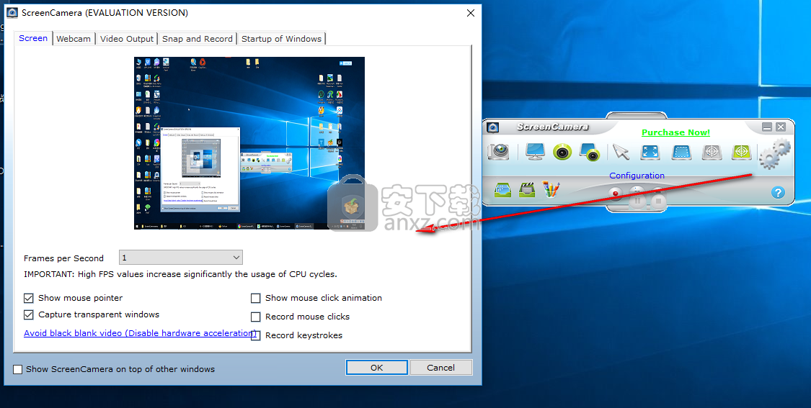Viewport: 811px width, 408px height.
Task: Click the Cancel button
Action: 440,368
